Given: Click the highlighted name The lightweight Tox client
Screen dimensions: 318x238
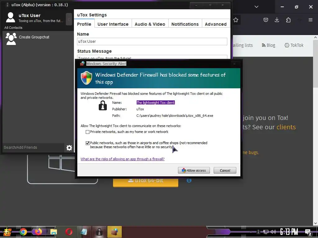Looking at the screenshot, I should click(x=156, y=103).
